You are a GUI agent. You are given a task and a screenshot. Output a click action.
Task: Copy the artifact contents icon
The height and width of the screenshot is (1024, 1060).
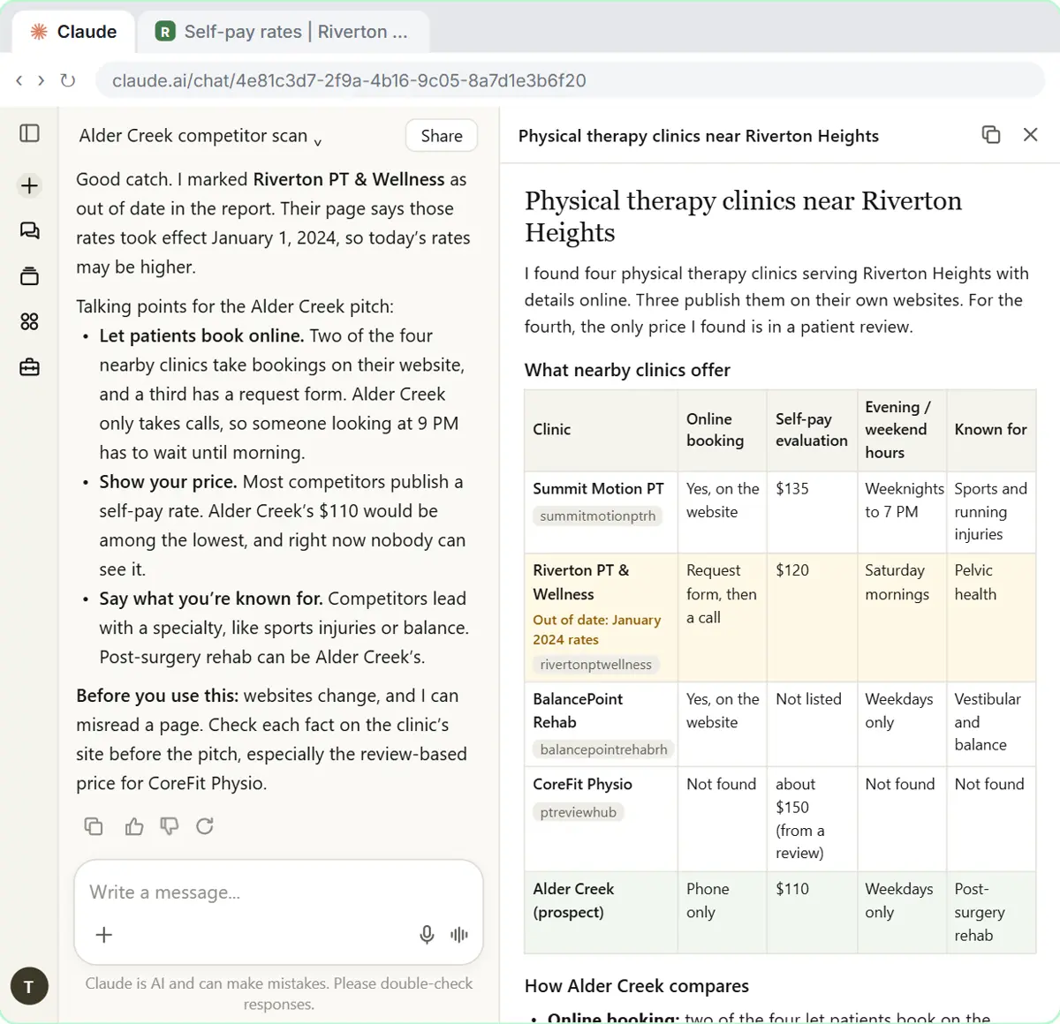coord(991,134)
